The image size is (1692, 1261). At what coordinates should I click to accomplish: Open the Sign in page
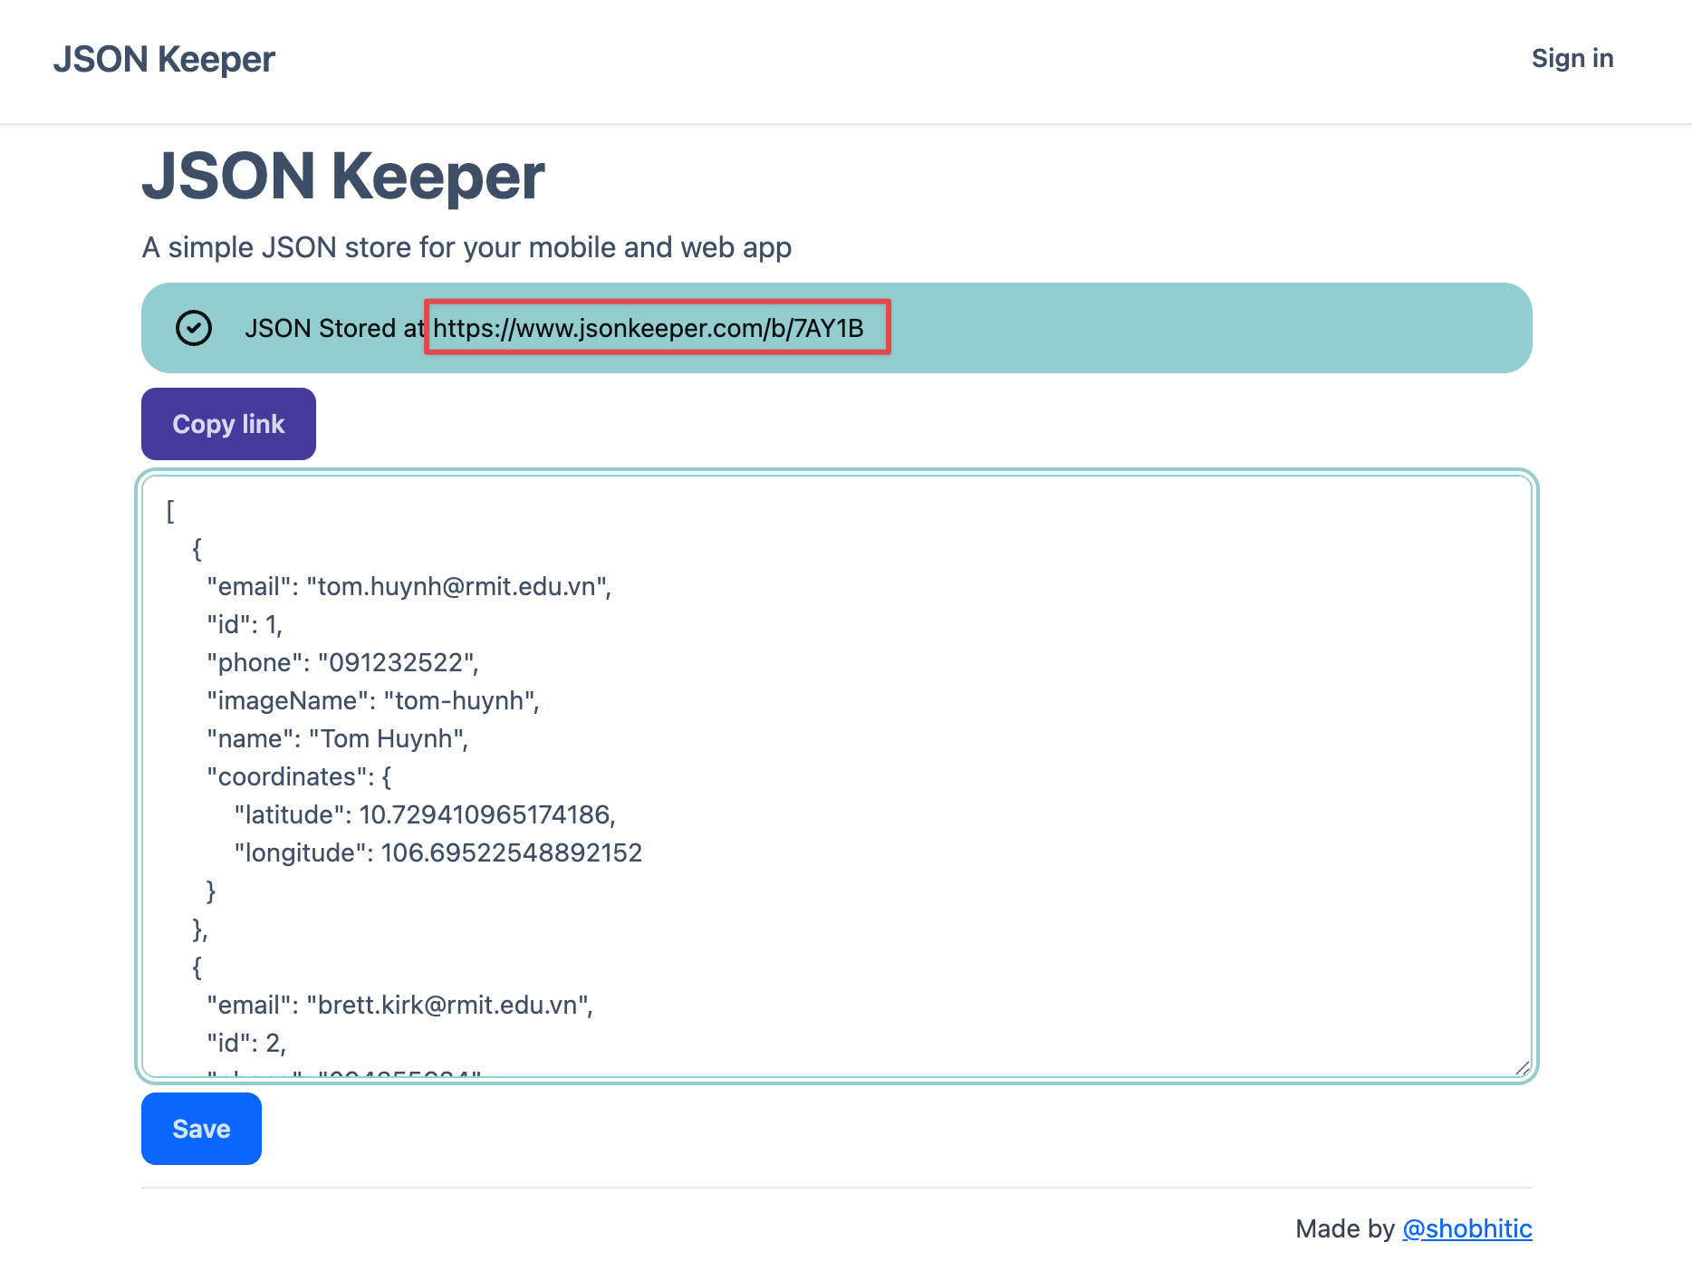pos(1572,58)
